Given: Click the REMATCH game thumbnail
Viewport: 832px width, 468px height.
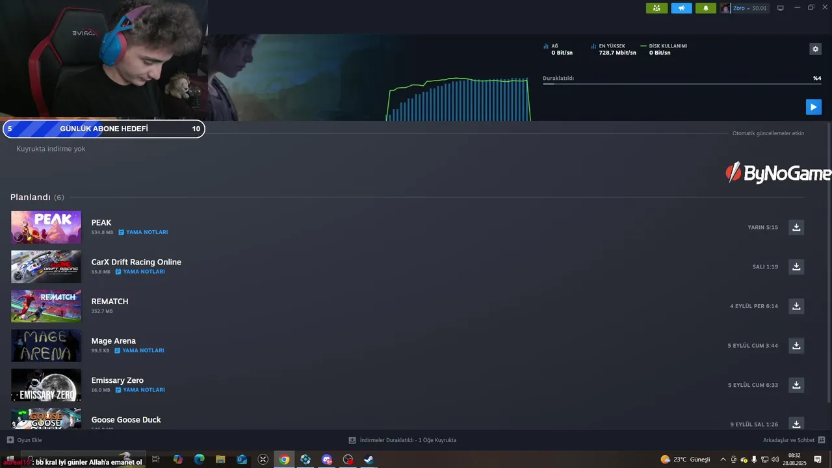Looking at the screenshot, I should 46,306.
